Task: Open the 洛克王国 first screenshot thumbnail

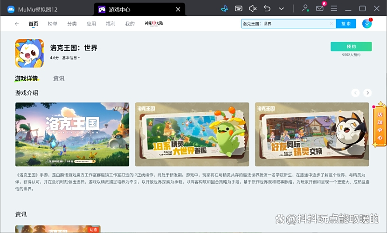Action: tap(72, 134)
